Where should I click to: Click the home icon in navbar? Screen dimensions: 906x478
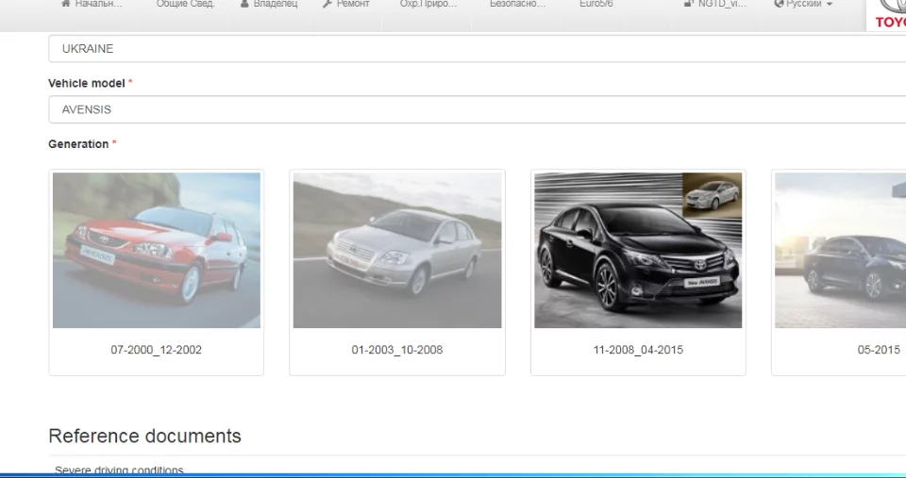pyautogui.click(x=66, y=4)
